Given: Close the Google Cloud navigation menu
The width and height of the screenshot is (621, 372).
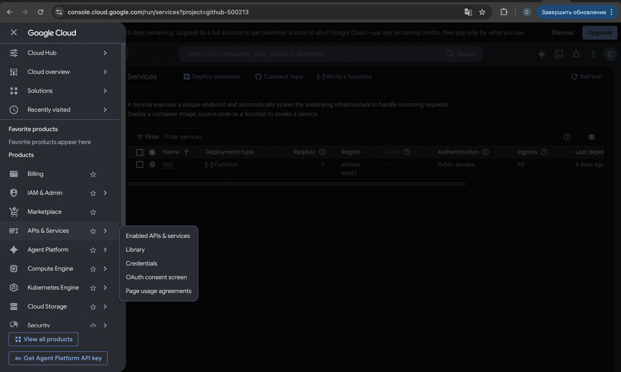Looking at the screenshot, I should point(14,33).
